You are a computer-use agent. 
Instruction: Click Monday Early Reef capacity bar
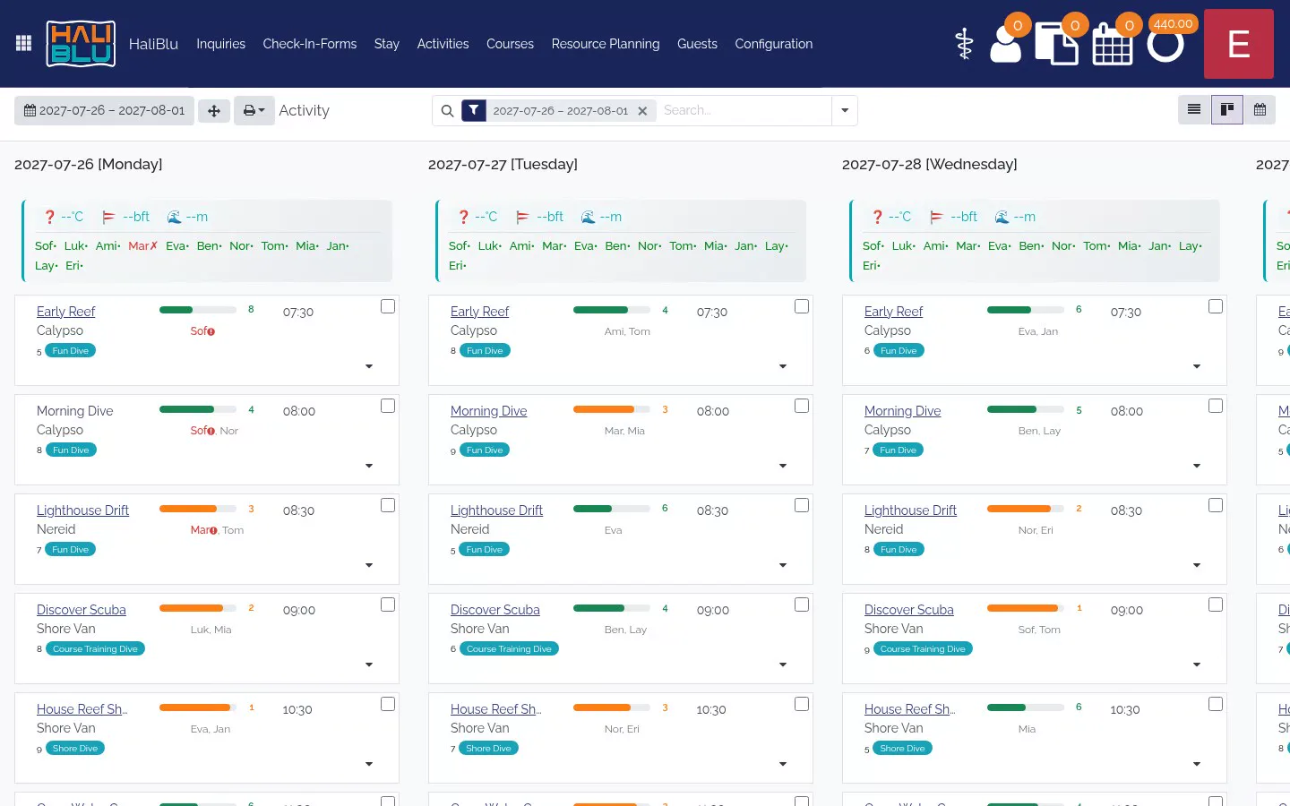[x=198, y=310]
